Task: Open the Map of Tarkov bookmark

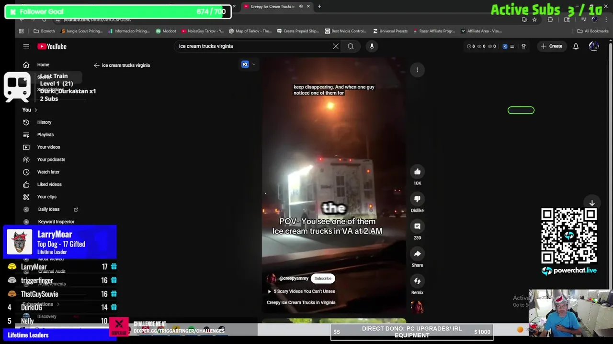Action: [250, 31]
